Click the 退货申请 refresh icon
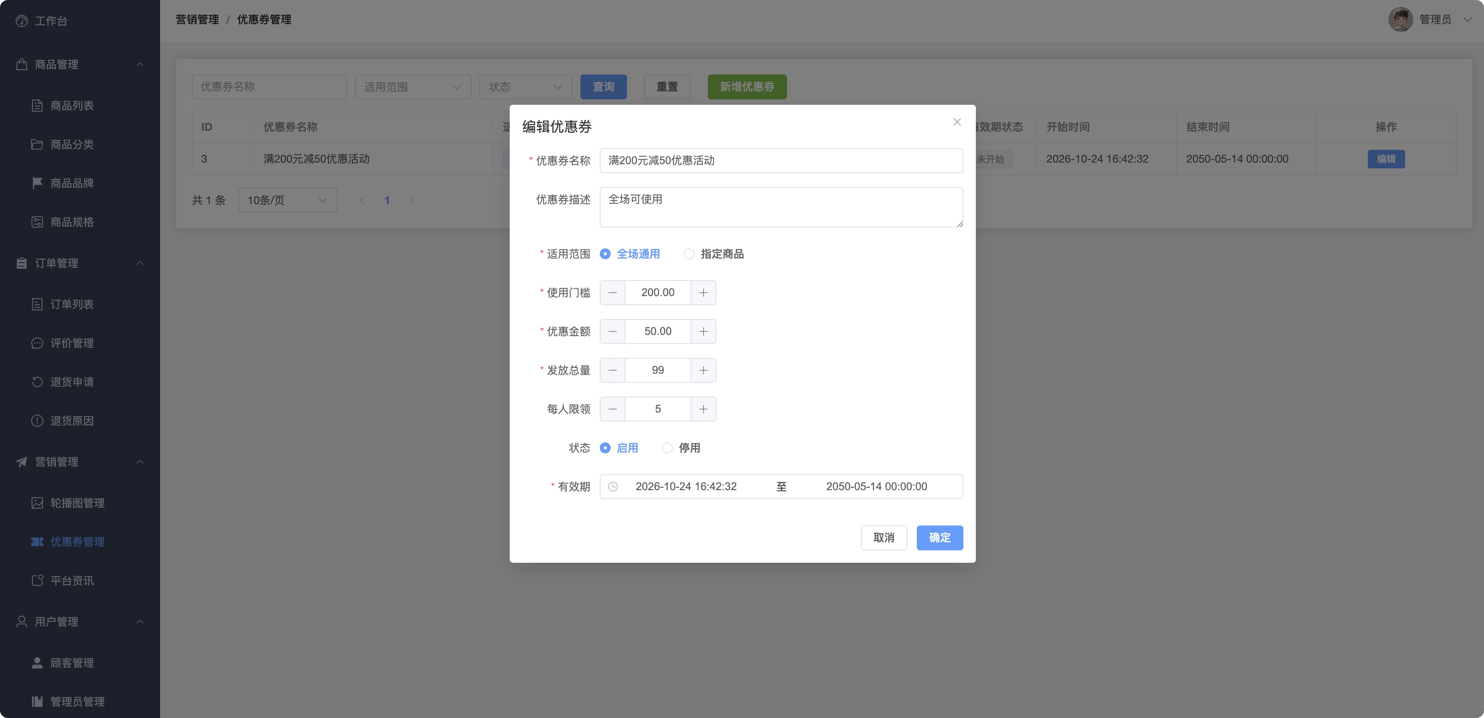 pyautogui.click(x=37, y=382)
